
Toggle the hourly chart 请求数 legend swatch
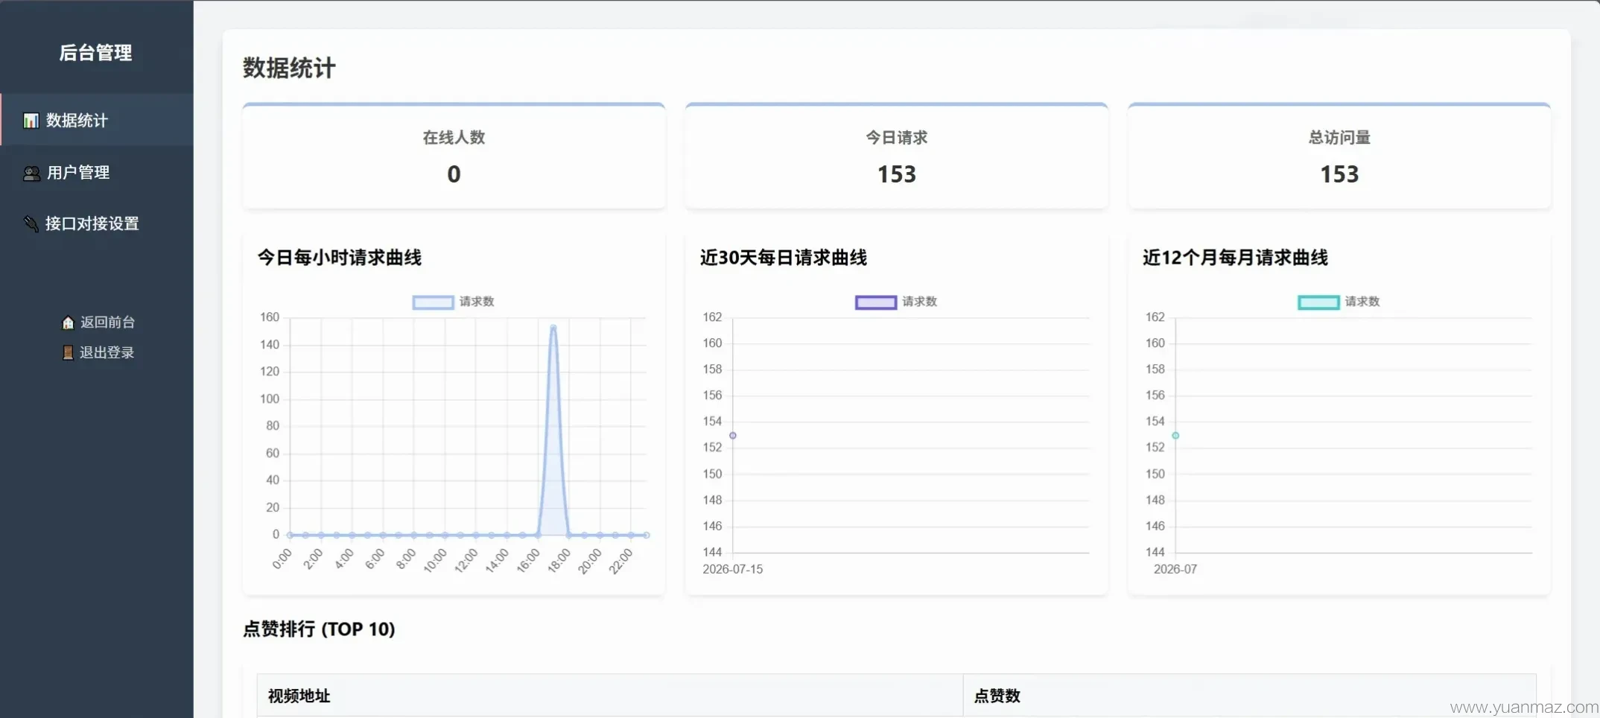[x=433, y=302]
